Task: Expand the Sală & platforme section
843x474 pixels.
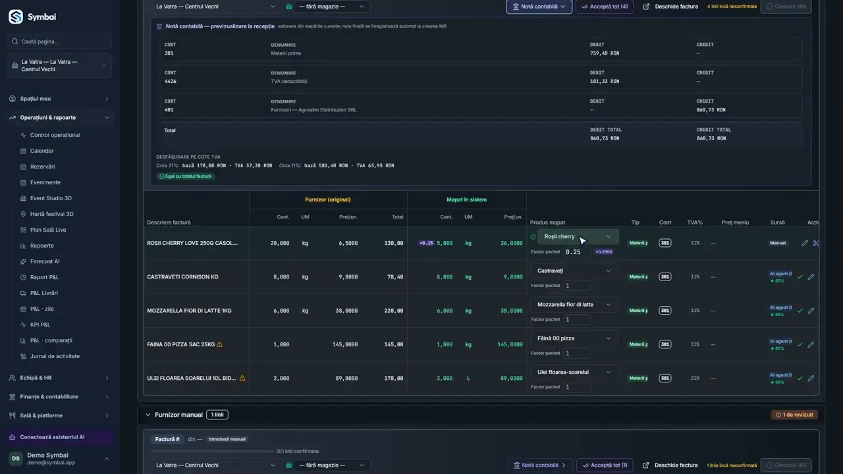Action: pyautogui.click(x=59, y=415)
